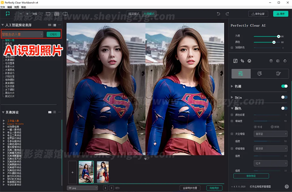292x192 pixels.
Task: Open the help question mark icon
Action: pos(287,186)
